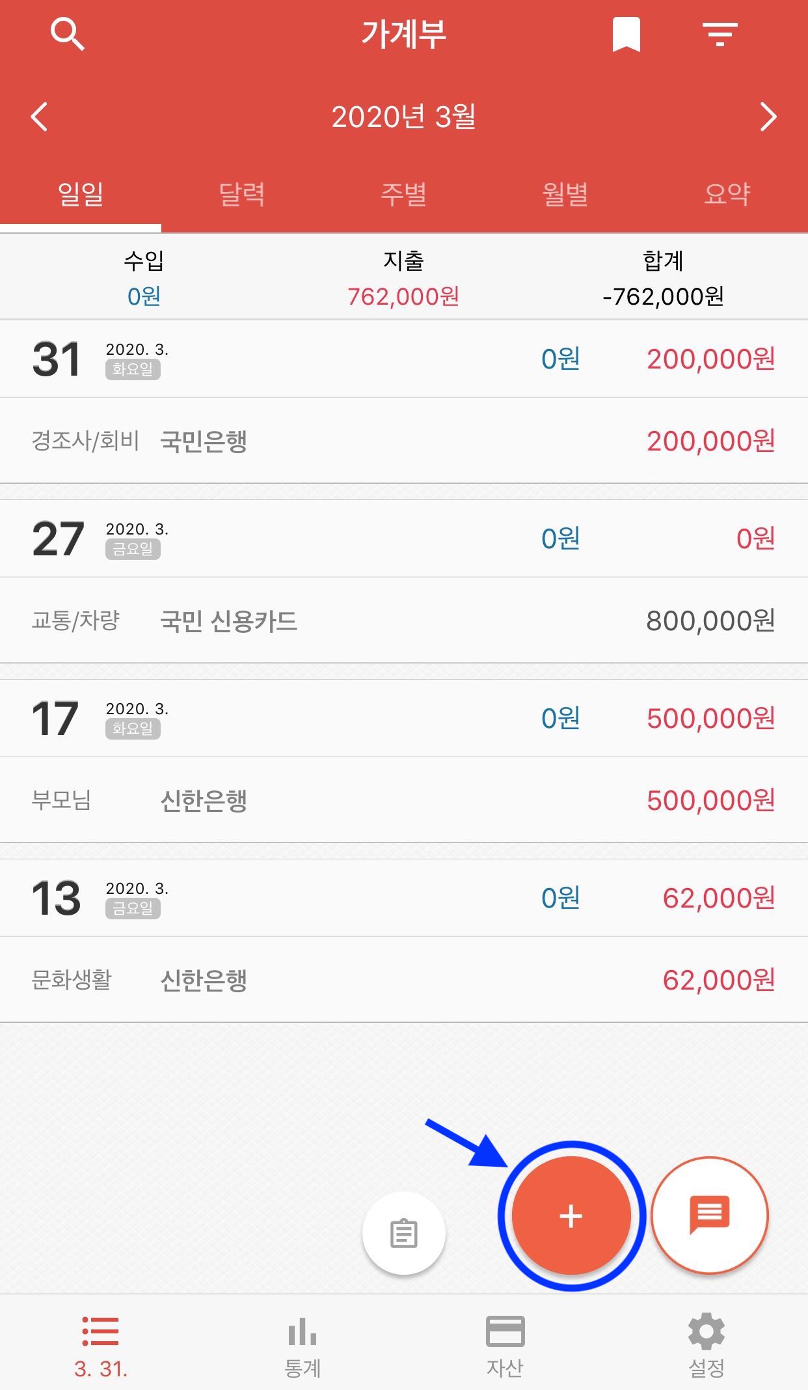
Task: Switch to the 월별 monthly tab
Action: (565, 195)
